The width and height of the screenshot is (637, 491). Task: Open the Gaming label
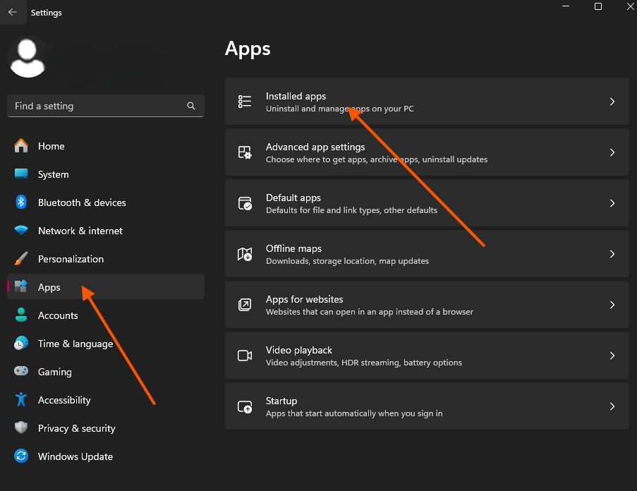pyautogui.click(x=55, y=372)
